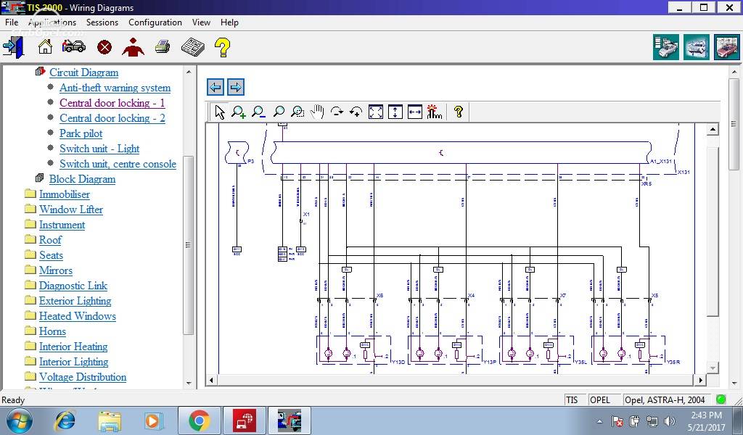
Task: Expand the Immobiliser folder
Action: [65, 194]
